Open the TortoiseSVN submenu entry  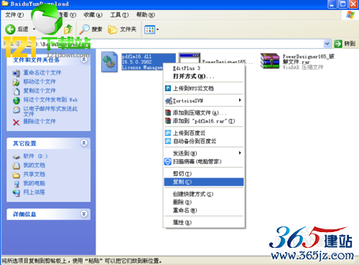pyautogui.click(x=204, y=101)
